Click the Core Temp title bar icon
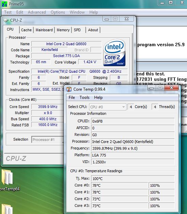This screenshot has width=187, height=214. pyautogui.click(x=69, y=89)
